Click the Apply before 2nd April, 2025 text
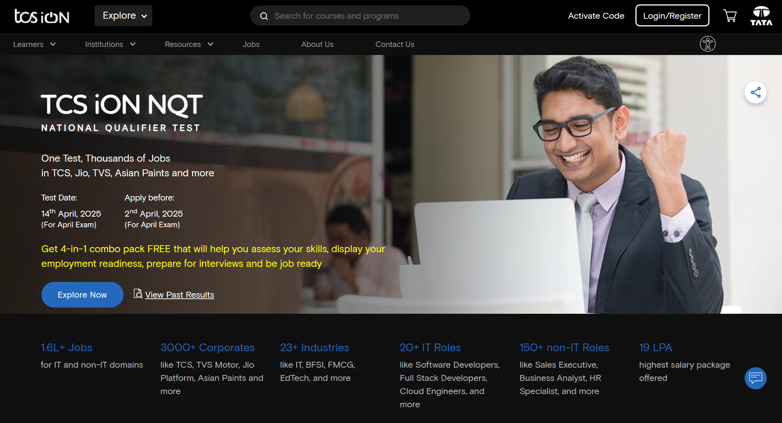782x423 pixels. (154, 214)
